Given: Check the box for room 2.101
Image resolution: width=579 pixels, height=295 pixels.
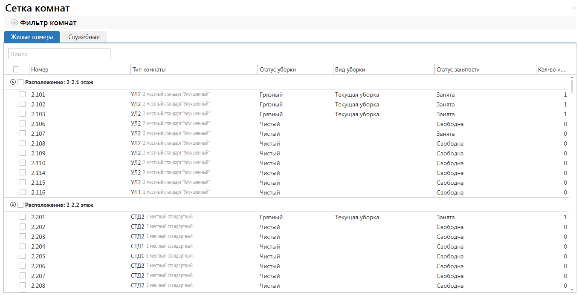Looking at the screenshot, I should [23, 95].
